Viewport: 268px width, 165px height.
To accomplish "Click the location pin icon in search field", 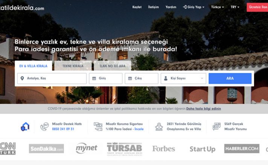I will (22, 78).
